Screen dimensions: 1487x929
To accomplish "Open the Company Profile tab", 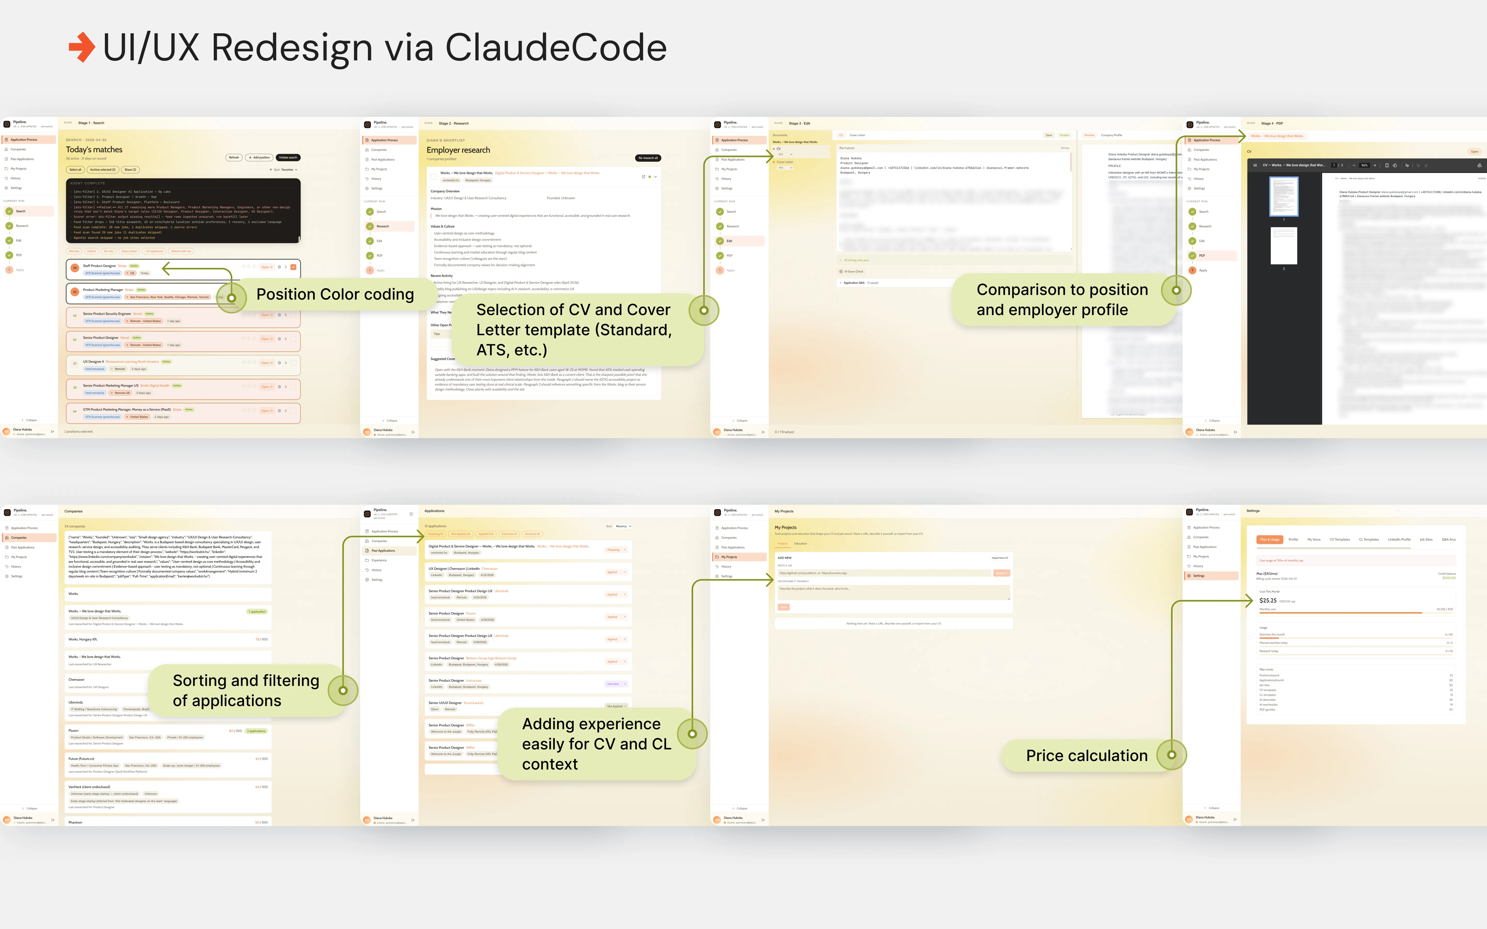I will tap(1112, 135).
